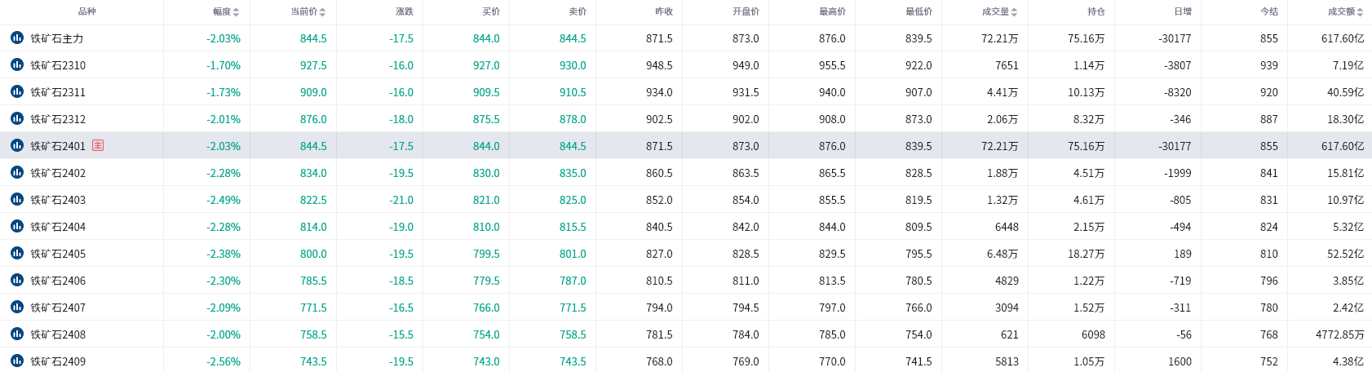Click the 品种 column header

[x=86, y=11]
